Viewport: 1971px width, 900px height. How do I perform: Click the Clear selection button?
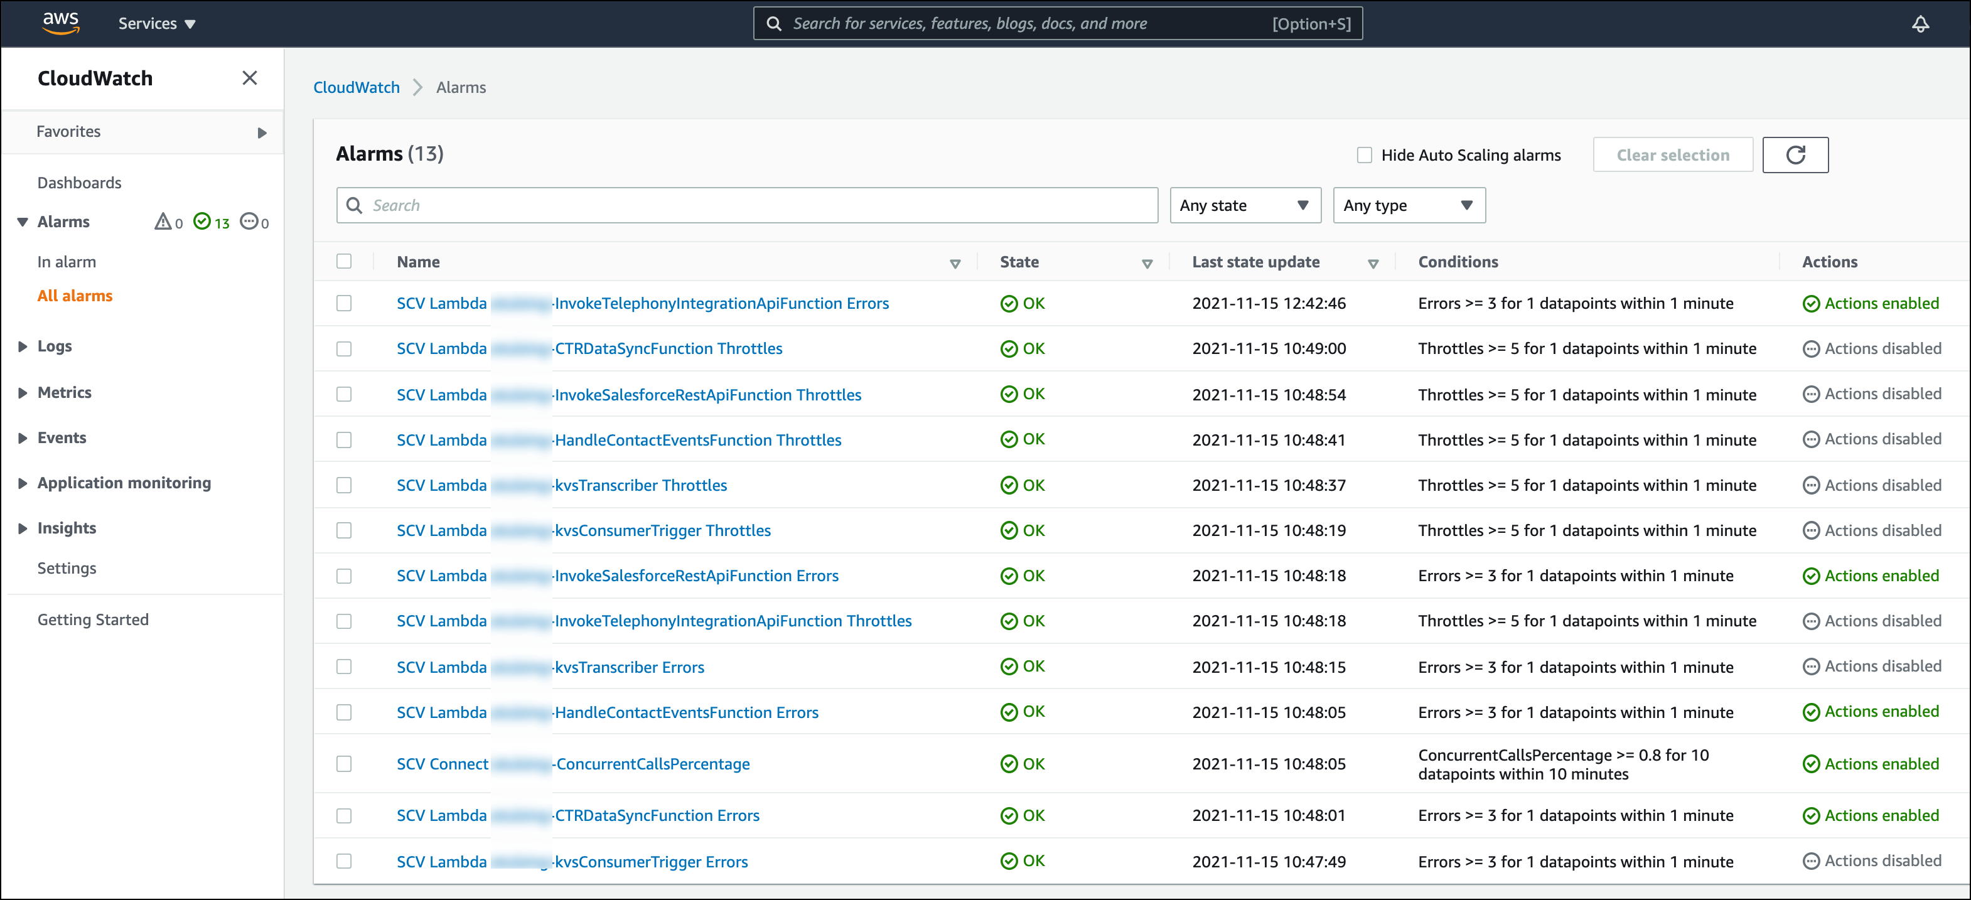[1673, 156]
